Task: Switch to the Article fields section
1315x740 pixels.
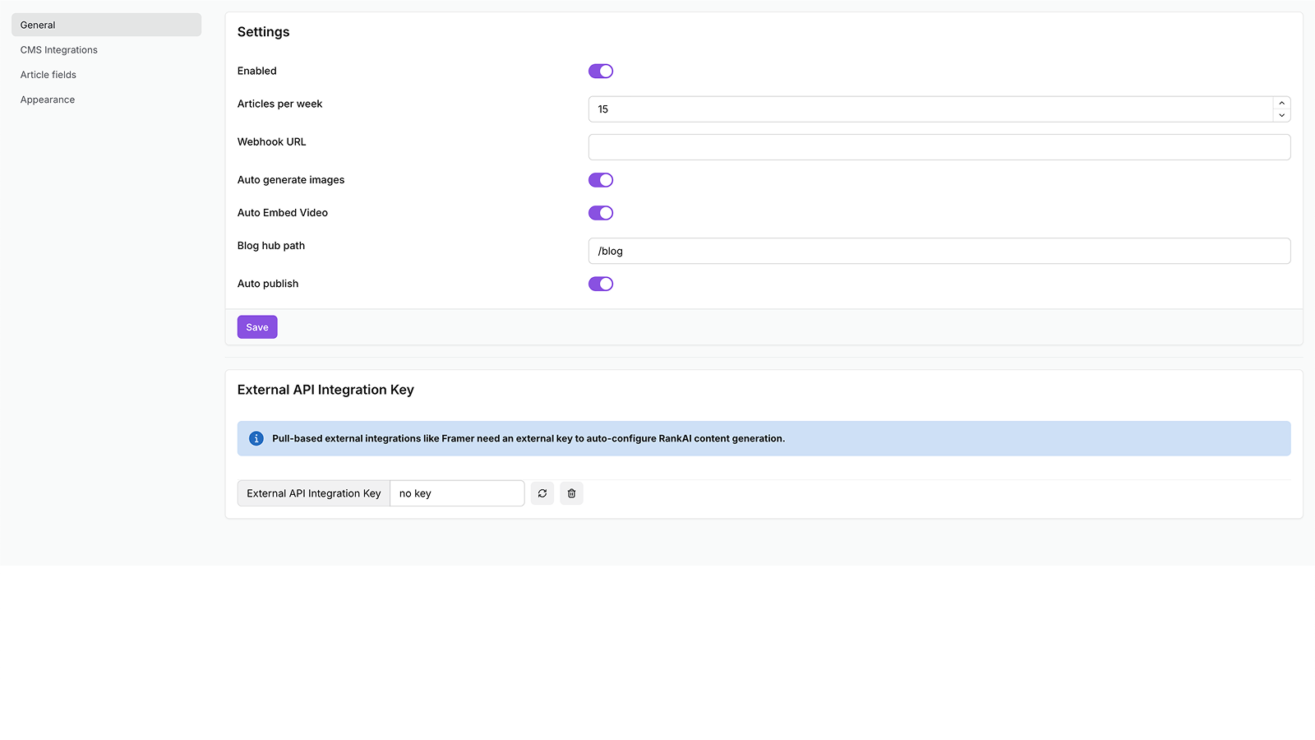Action: (x=48, y=74)
